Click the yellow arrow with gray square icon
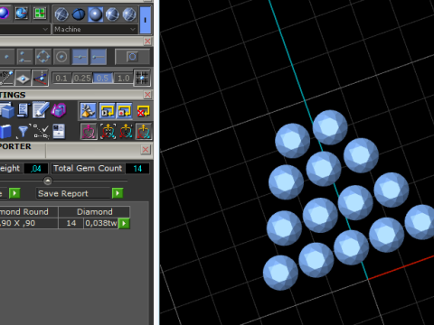Viewport: 434px width, 325px height. 107,110
